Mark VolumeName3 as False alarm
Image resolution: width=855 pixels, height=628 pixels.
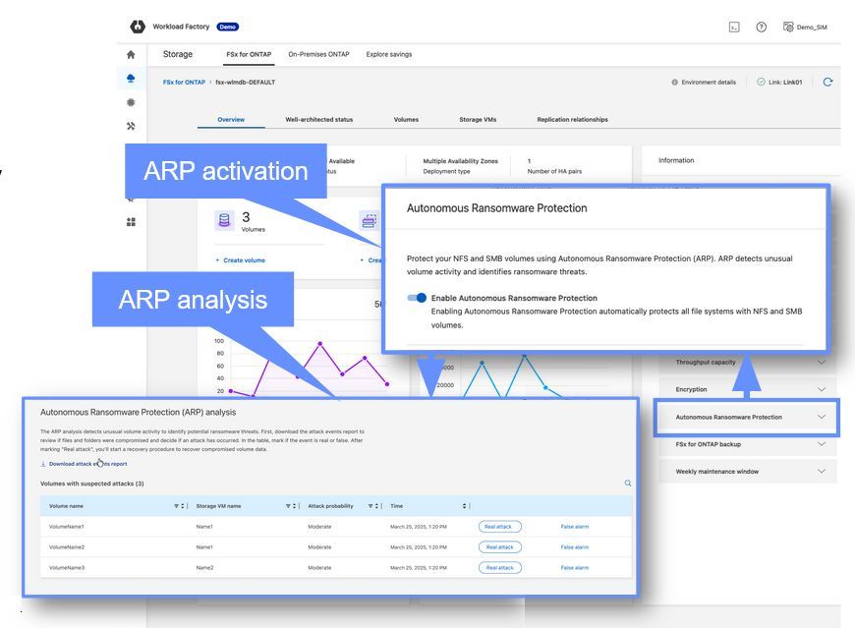[x=575, y=567]
